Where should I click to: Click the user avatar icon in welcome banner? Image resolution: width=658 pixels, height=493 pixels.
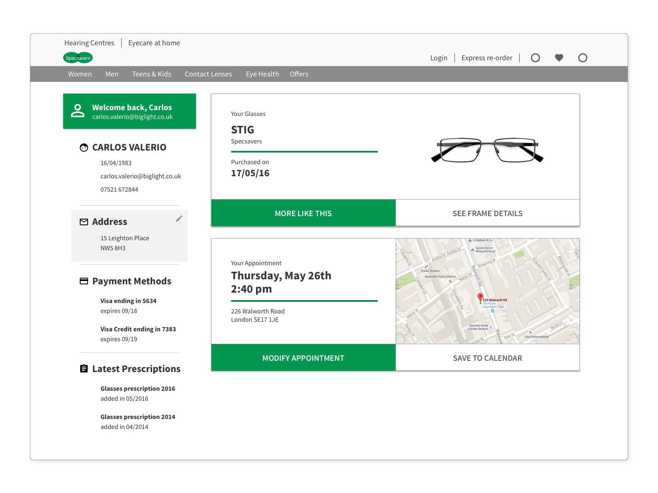pyautogui.click(x=78, y=111)
